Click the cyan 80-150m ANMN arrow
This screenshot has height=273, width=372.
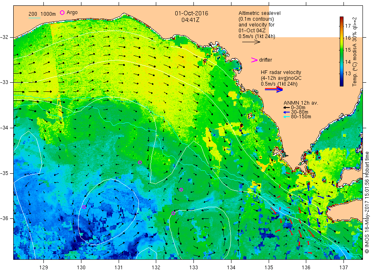pos(286,117)
